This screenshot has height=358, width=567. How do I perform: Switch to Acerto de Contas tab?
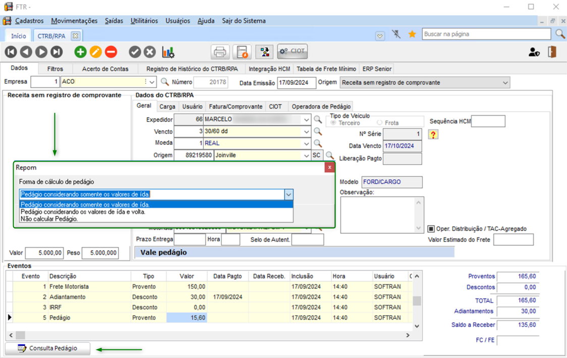[x=105, y=69]
